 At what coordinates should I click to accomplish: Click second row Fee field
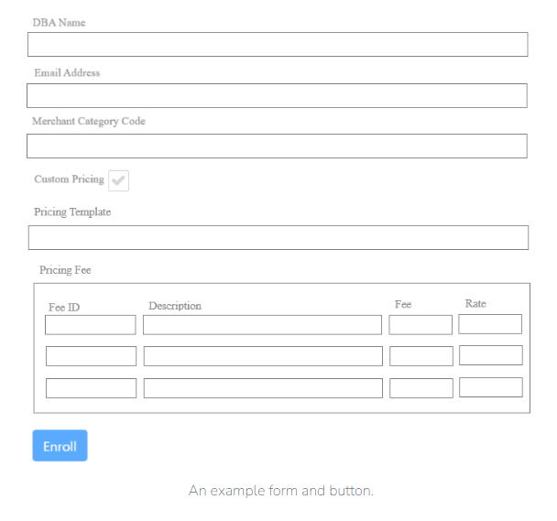tap(421, 356)
